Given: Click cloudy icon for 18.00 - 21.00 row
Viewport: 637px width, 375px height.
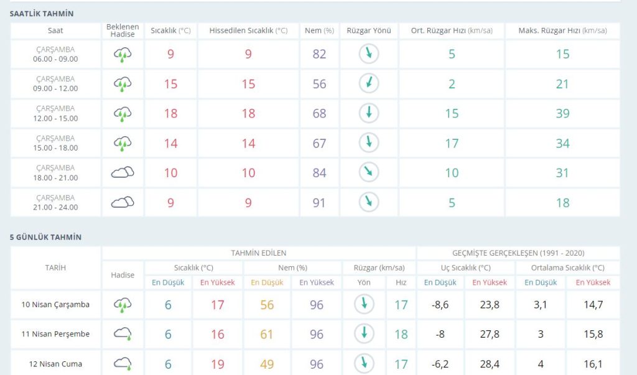Looking at the screenshot, I should coord(123,173).
